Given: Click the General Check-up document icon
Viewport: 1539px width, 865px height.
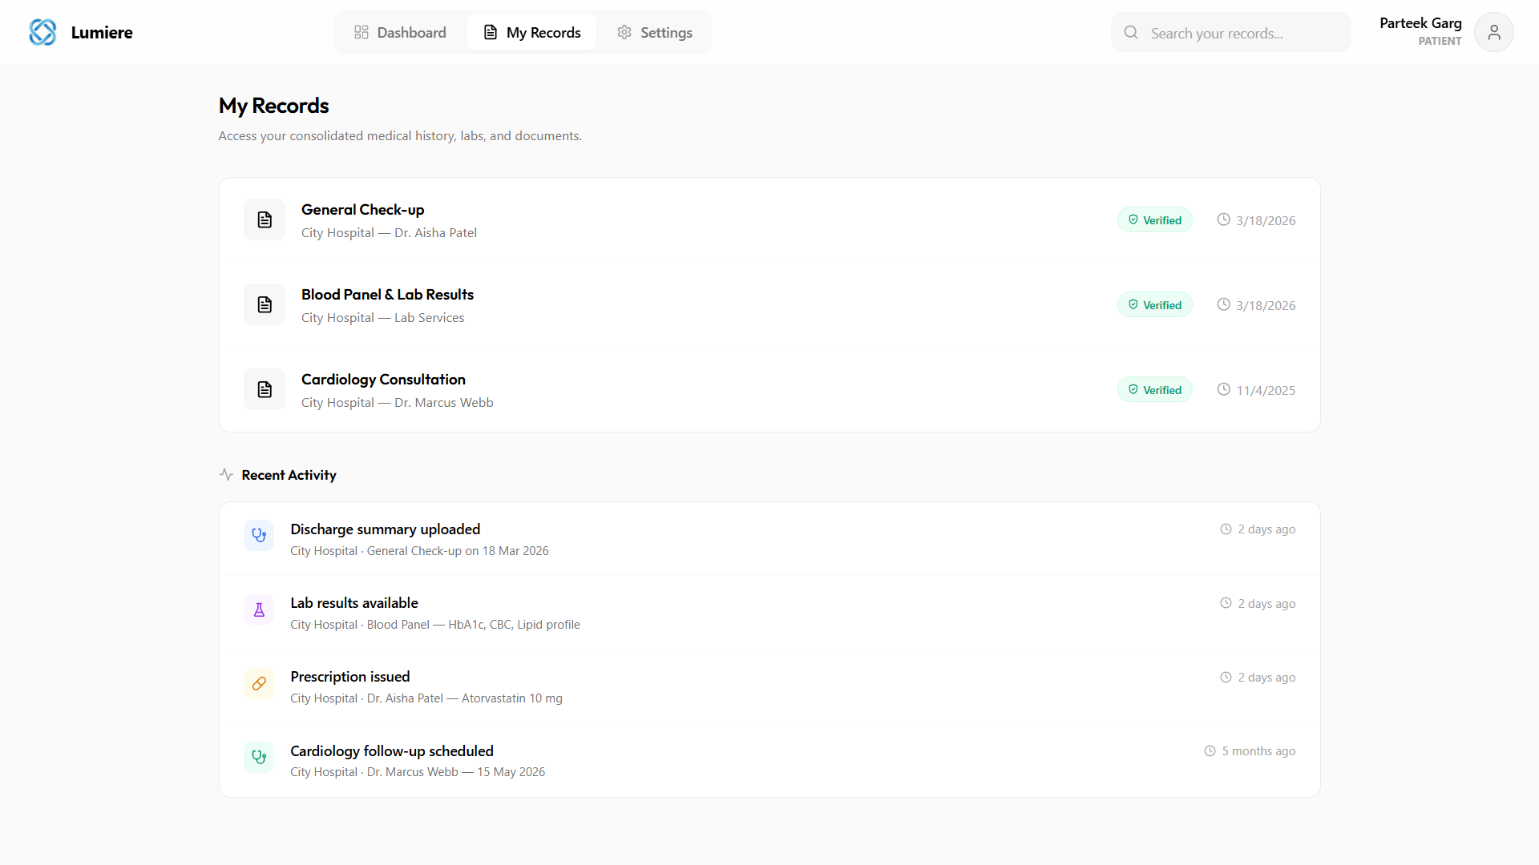Looking at the screenshot, I should [265, 219].
